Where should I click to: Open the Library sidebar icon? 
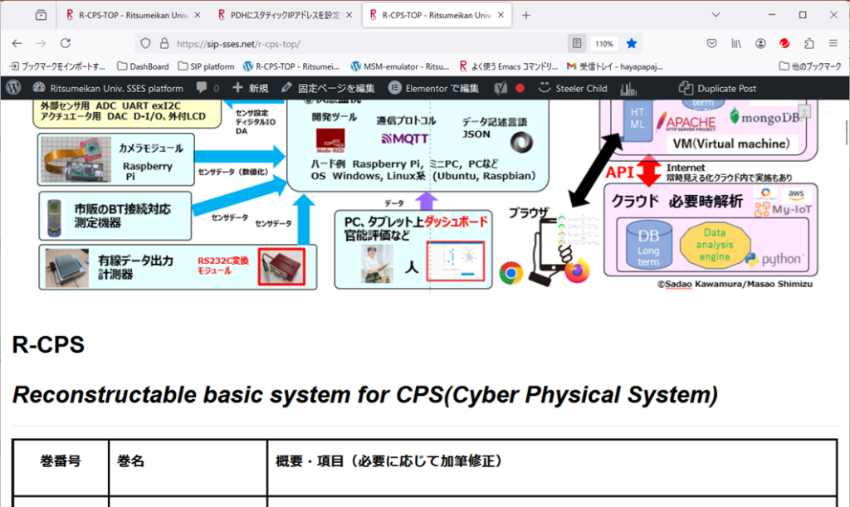tap(736, 43)
